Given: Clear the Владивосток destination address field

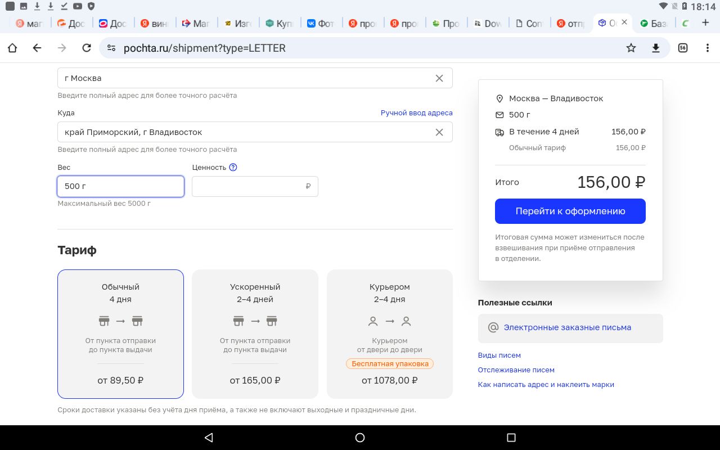Looking at the screenshot, I should click(x=439, y=132).
